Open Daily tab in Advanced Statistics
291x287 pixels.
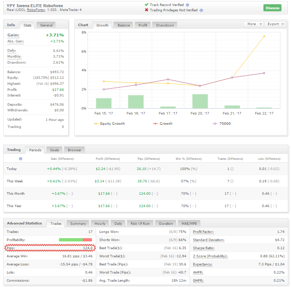[x=118, y=224]
